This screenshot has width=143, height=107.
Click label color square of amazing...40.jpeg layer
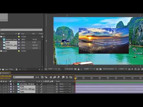click(11, 84)
